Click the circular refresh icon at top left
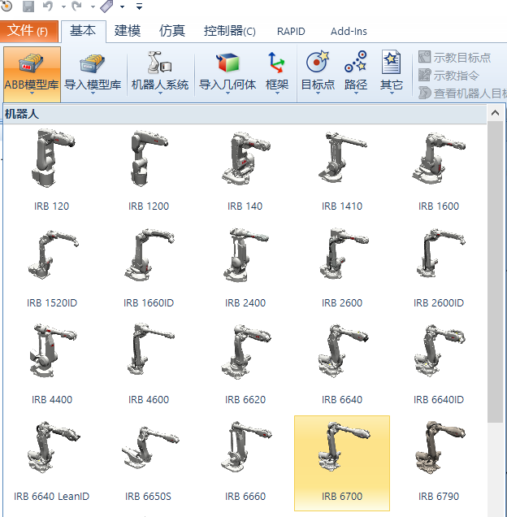The height and width of the screenshot is (517, 507). click(6, 6)
